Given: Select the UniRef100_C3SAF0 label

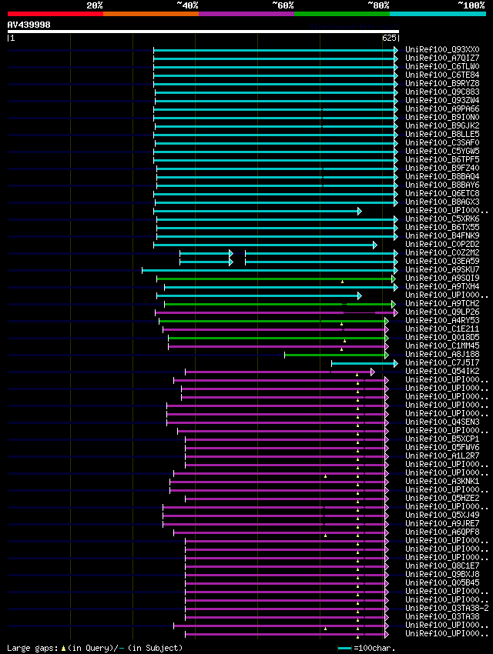Looking at the screenshot, I should tap(442, 142).
